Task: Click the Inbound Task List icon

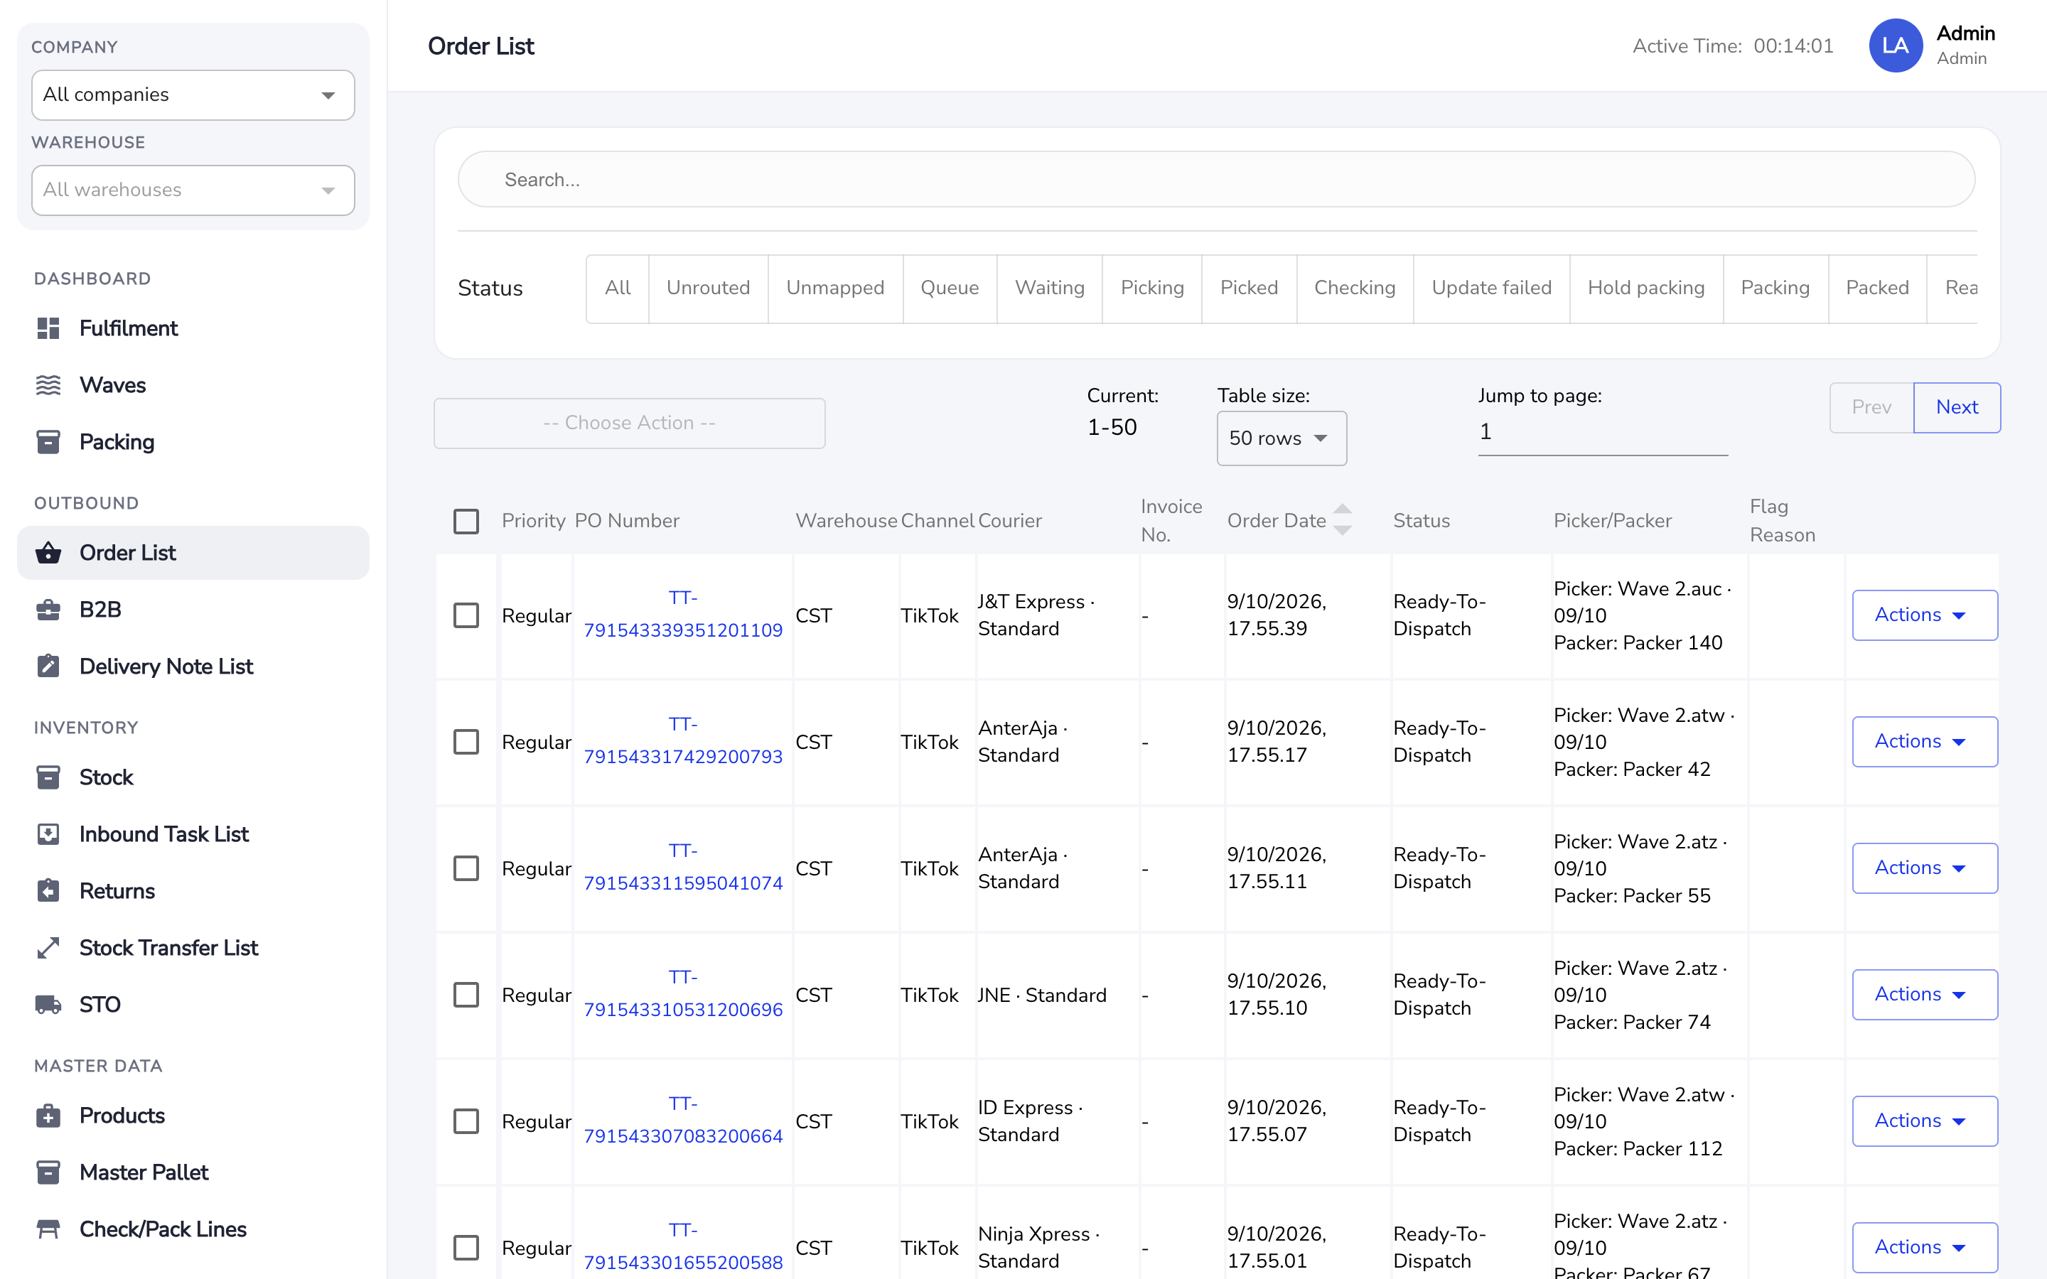Action: click(48, 833)
